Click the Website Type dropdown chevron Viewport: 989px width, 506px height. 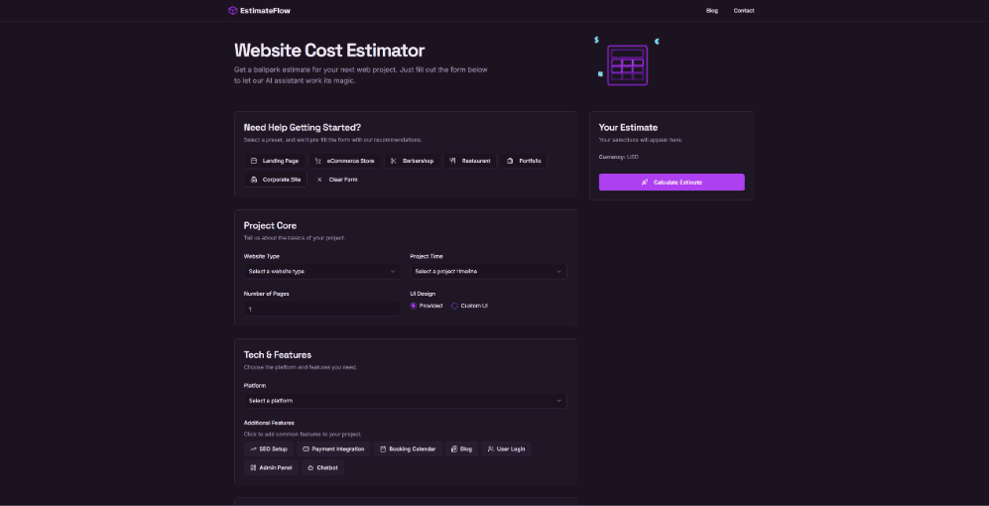pyautogui.click(x=392, y=271)
